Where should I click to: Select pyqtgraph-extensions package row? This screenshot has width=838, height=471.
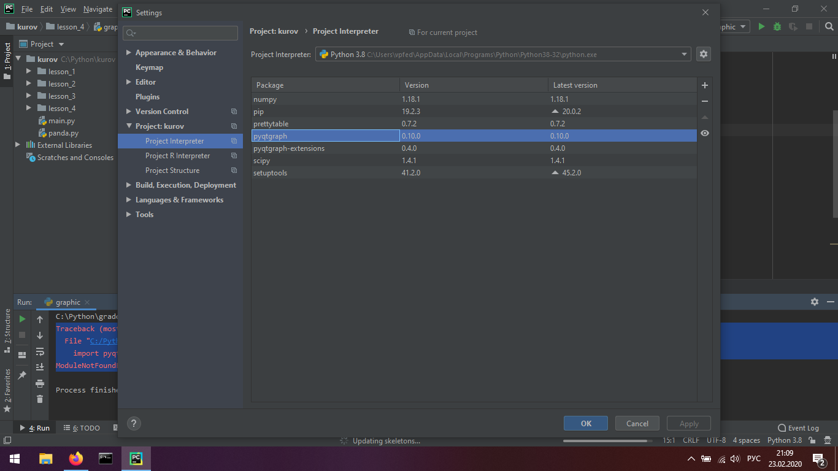pos(474,148)
